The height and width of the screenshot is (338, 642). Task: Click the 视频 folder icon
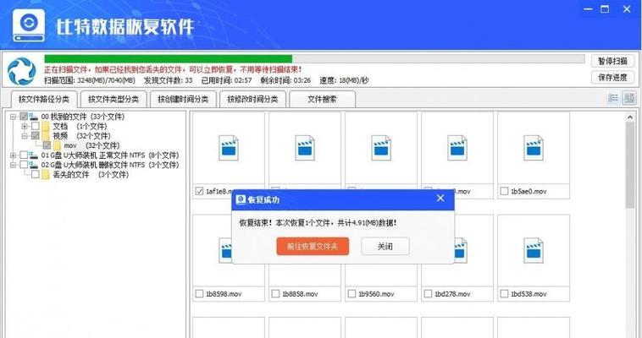coord(46,136)
